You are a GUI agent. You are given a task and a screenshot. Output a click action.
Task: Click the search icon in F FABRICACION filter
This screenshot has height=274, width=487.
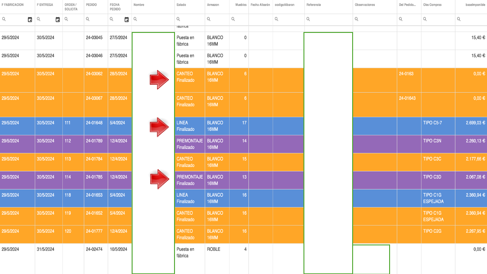[4, 19]
